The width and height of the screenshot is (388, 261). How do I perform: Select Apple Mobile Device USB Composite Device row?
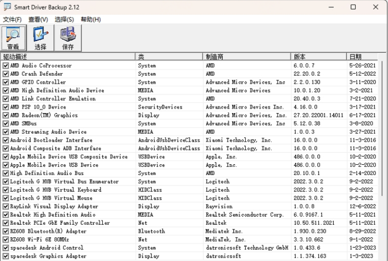point(189,157)
